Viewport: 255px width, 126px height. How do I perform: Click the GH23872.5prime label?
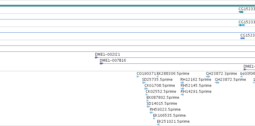tap(230, 80)
